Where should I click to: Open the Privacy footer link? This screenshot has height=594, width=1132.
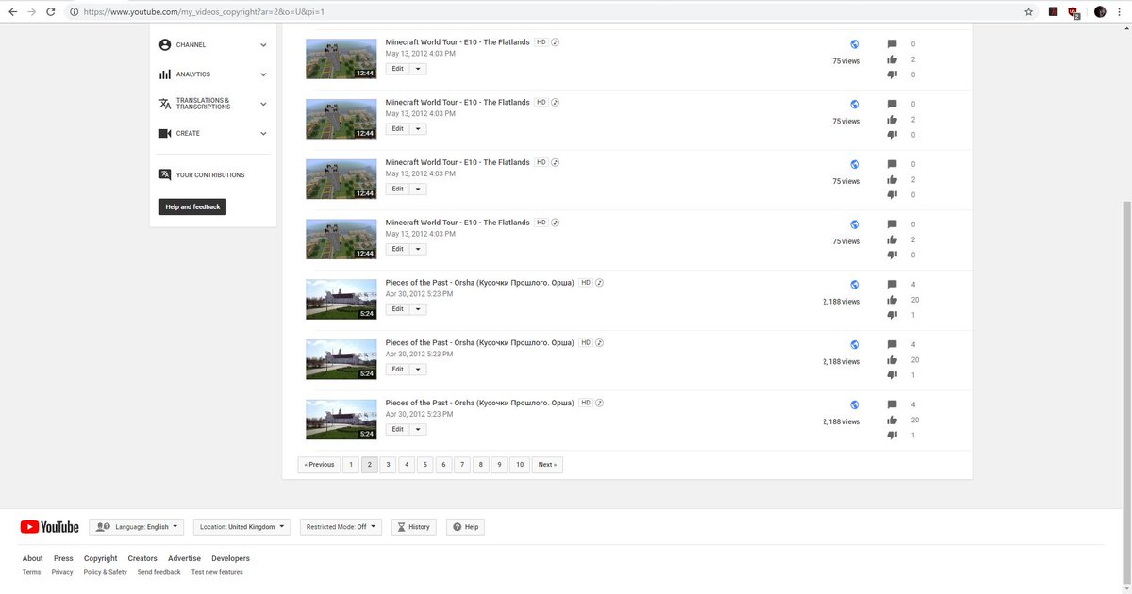(x=62, y=572)
